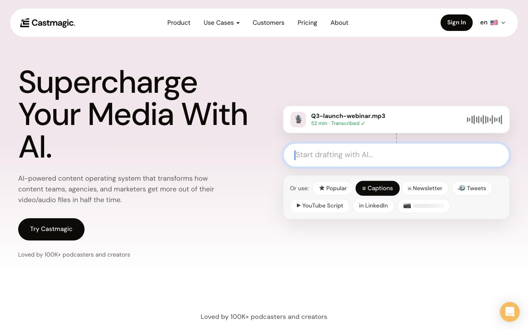Select the camera icon chip
Viewport: 528px width, 330px height.
[424, 206]
